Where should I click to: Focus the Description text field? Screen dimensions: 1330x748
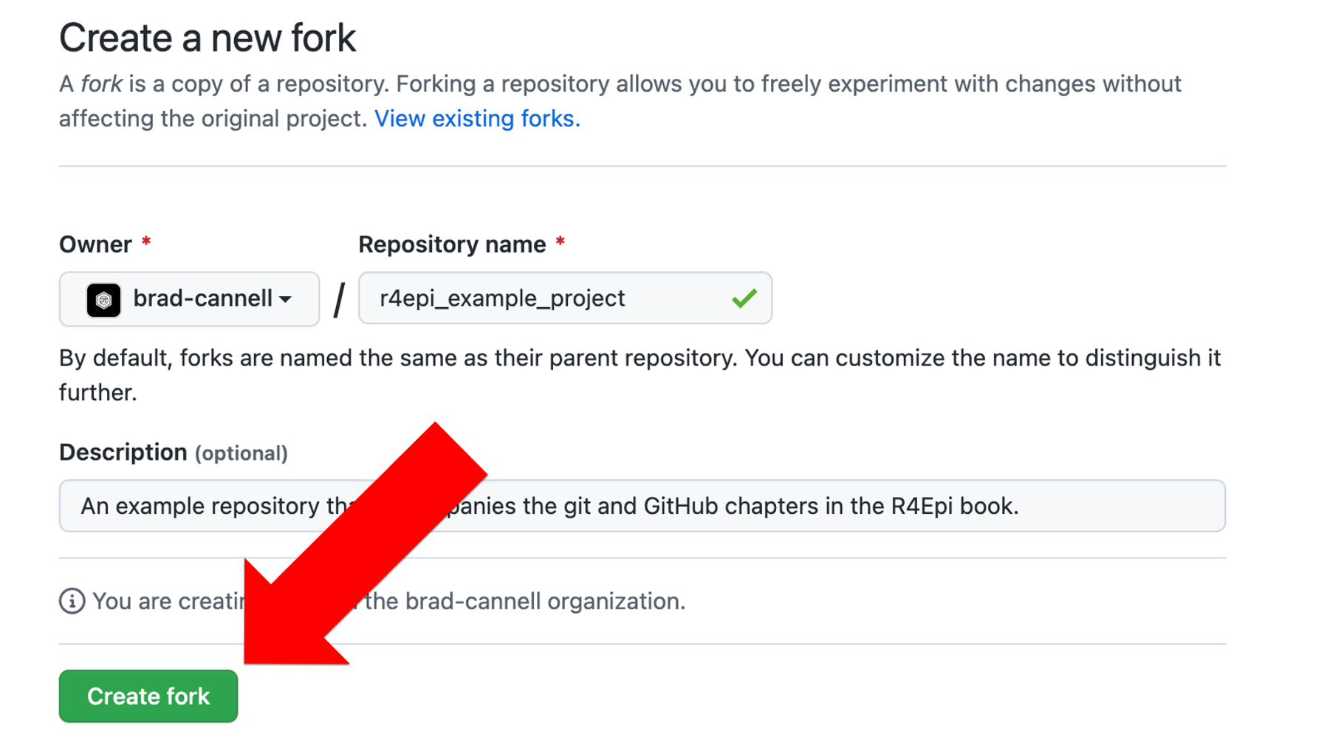pos(642,506)
